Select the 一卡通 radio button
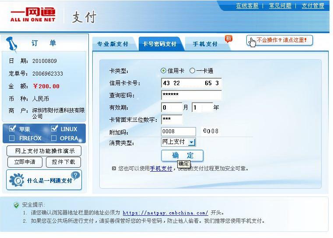This screenshot has height=238, width=333. click(x=192, y=71)
